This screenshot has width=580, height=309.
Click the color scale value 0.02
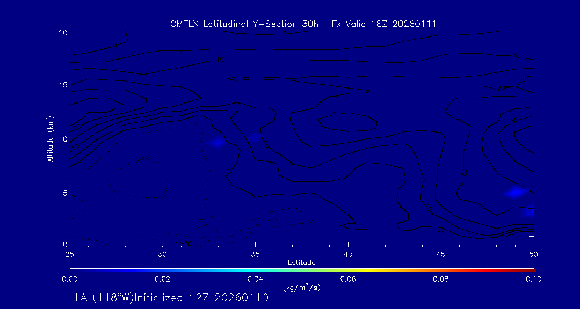click(162, 279)
